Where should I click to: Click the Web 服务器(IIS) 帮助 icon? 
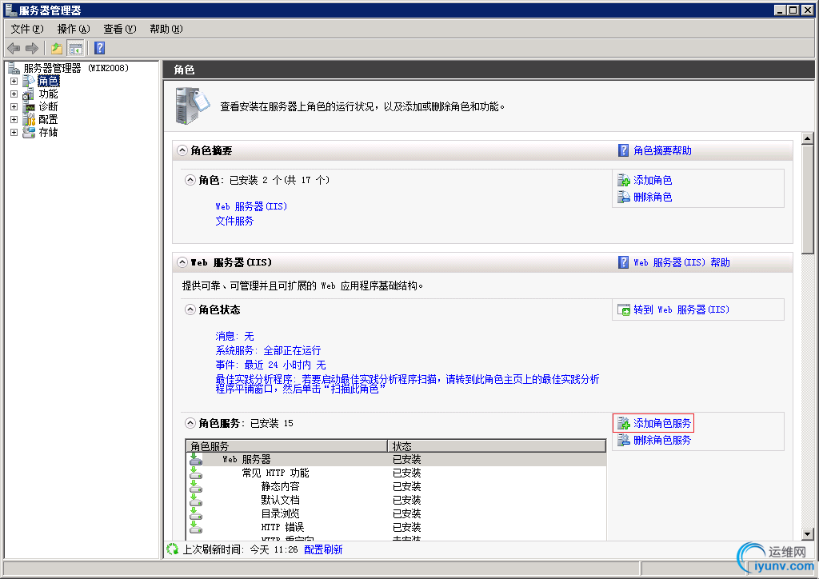pyautogui.click(x=623, y=262)
